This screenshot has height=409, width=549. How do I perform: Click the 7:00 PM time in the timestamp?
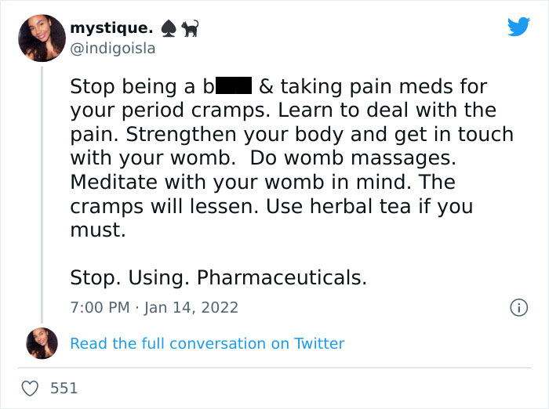point(100,307)
